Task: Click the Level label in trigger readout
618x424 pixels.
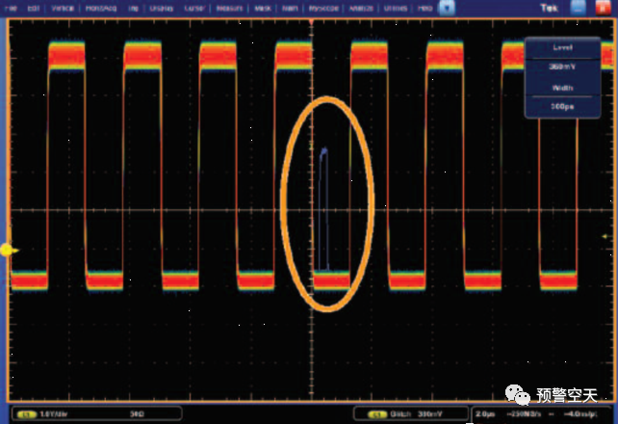Action: (562, 47)
